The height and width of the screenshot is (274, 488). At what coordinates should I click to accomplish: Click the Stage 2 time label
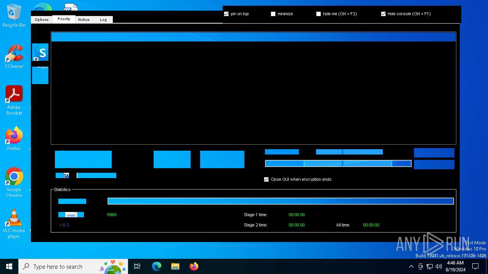(x=255, y=225)
